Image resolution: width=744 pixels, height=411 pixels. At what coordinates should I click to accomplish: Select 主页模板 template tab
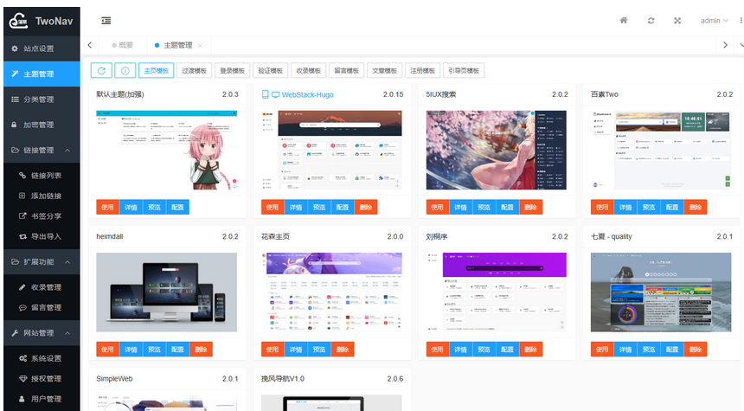click(156, 71)
